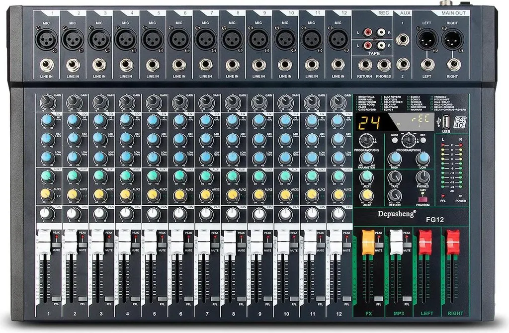The height and width of the screenshot is (333, 509).
Task: Enable PFL on channel 3
Action: (x=109, y=299)
